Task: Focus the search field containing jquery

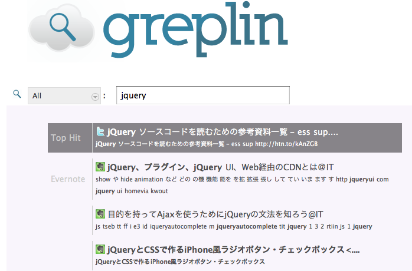Action: coord(203,95)
